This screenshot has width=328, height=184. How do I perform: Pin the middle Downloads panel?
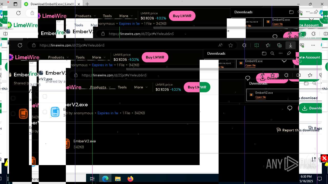[289, 53]
